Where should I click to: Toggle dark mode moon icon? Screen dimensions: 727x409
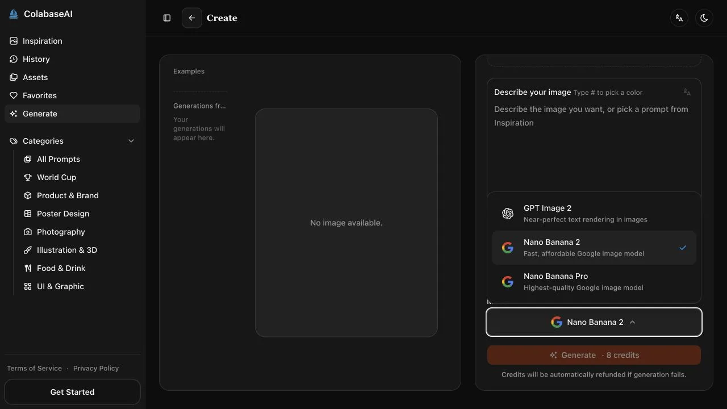(x=704, y=18)
